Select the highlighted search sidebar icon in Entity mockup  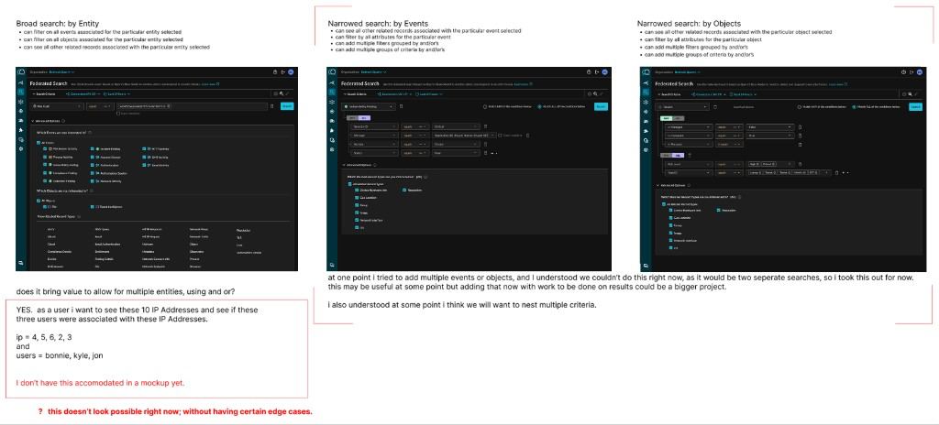click(21, 93)
